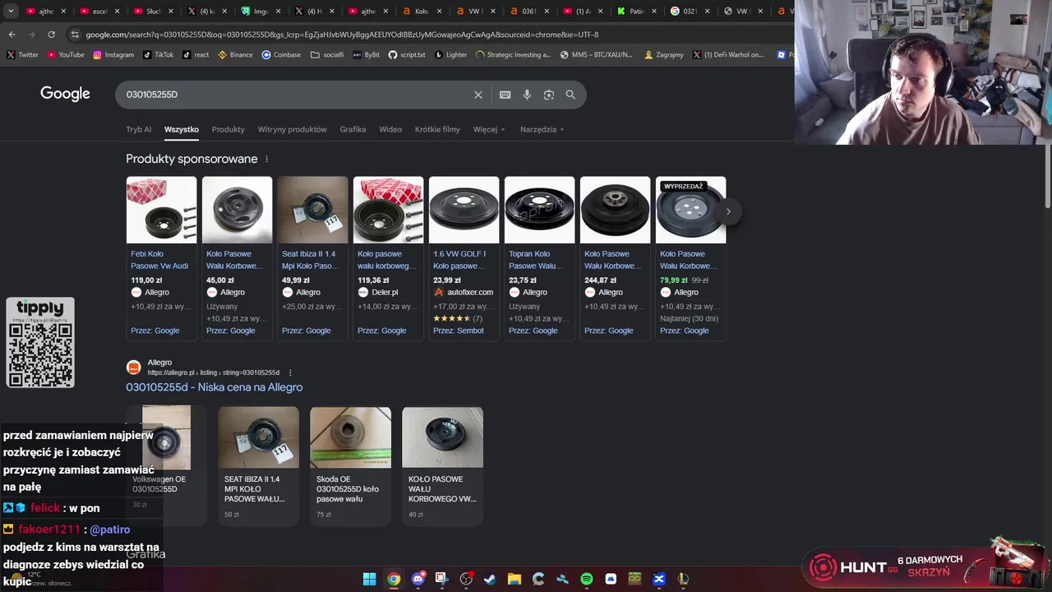Open autofixer.com seller link
The image size is (1052, 592).
click(x=470, y=292)
